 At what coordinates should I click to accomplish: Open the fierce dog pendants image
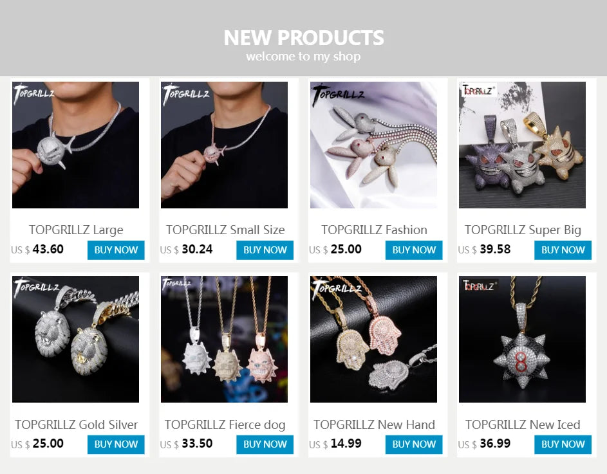224,339
